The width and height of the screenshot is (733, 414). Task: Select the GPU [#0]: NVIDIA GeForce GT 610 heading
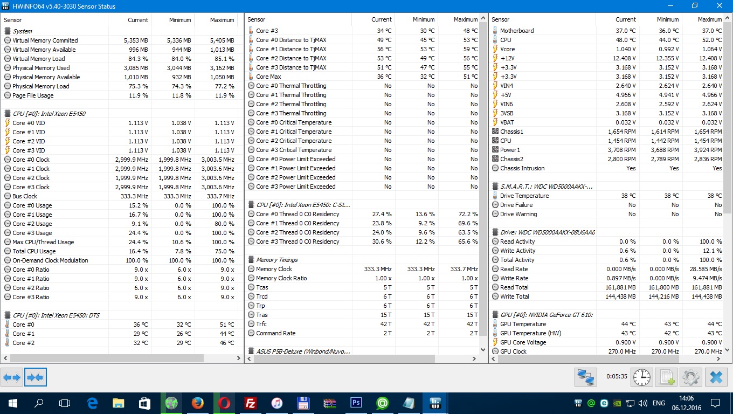[x=546, y=315]
